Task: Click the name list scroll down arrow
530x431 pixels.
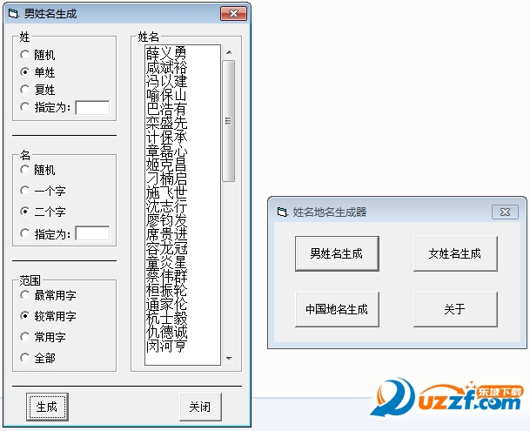Action: pos(229,358)
